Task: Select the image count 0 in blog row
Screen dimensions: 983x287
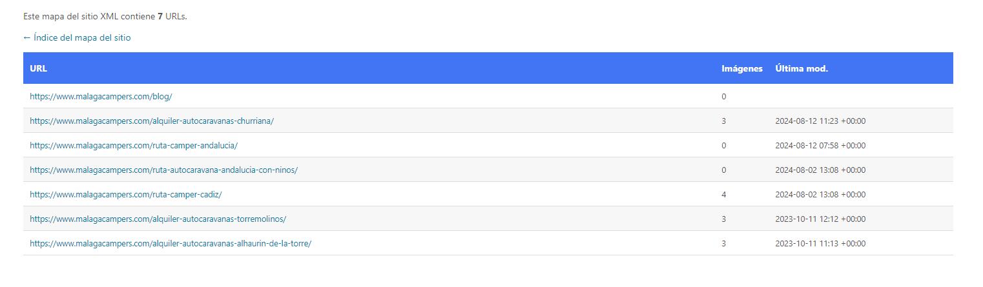Action: [724, 97]
